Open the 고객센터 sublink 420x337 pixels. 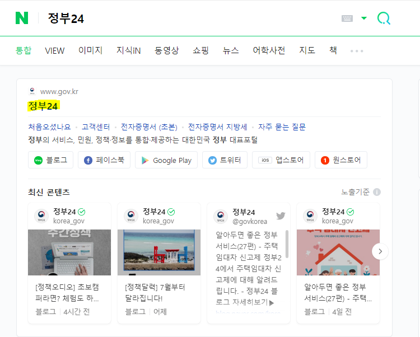pyautogui.click(x=96, y=127)
